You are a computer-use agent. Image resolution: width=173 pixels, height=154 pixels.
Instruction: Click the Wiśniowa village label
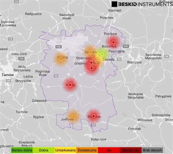pyautogui.click(x=145, y=120)
